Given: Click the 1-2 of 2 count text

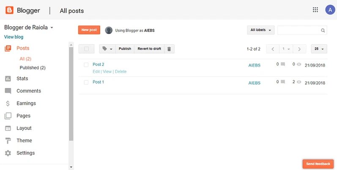Looking at the screenshot, I should 254,49.
